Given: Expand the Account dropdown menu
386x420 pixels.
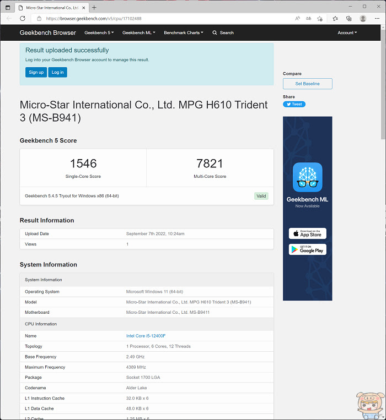Looking at the screenshot, I should 347,32.
